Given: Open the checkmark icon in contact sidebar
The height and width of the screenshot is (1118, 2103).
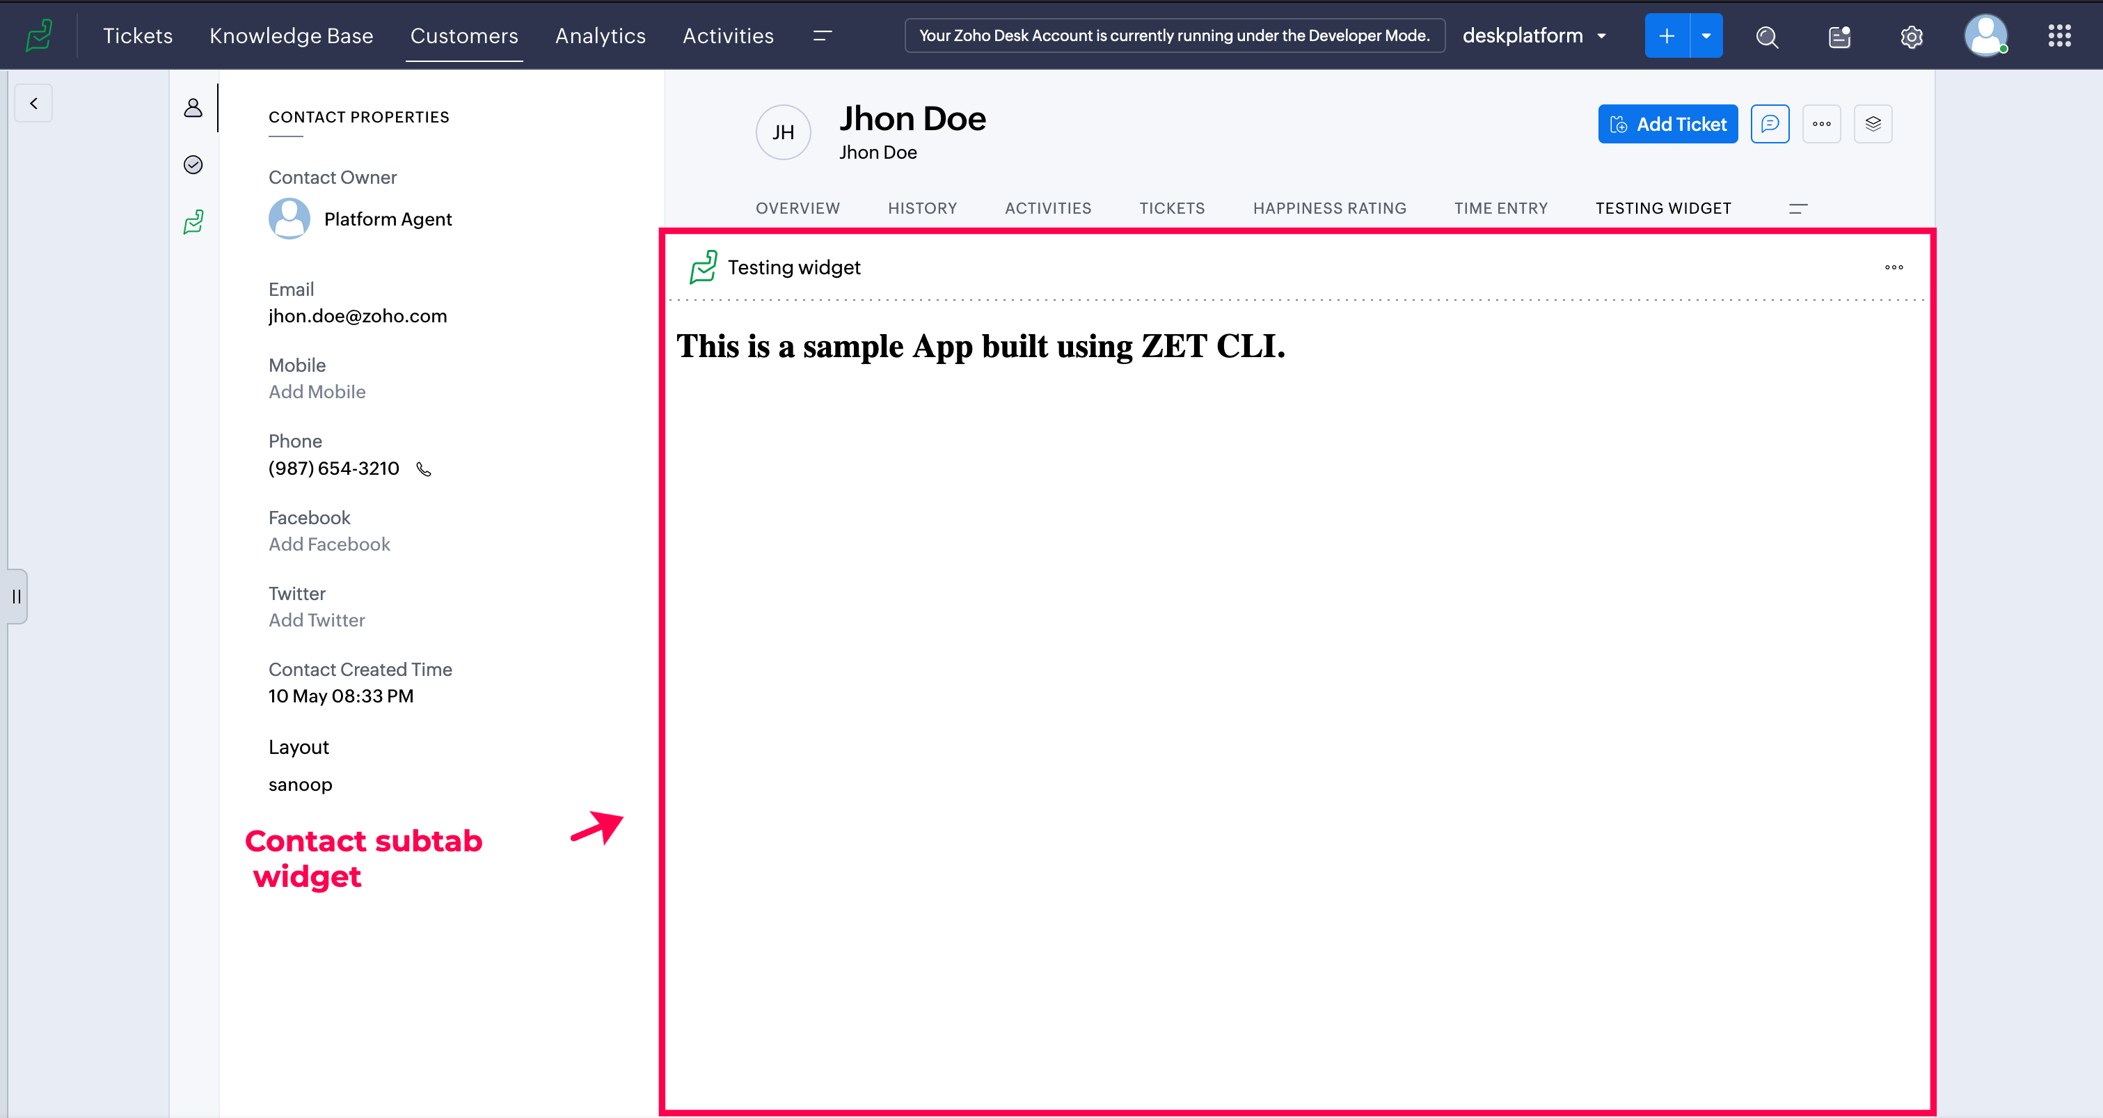Looking at the screenshot, I should [x=193, y=164].
